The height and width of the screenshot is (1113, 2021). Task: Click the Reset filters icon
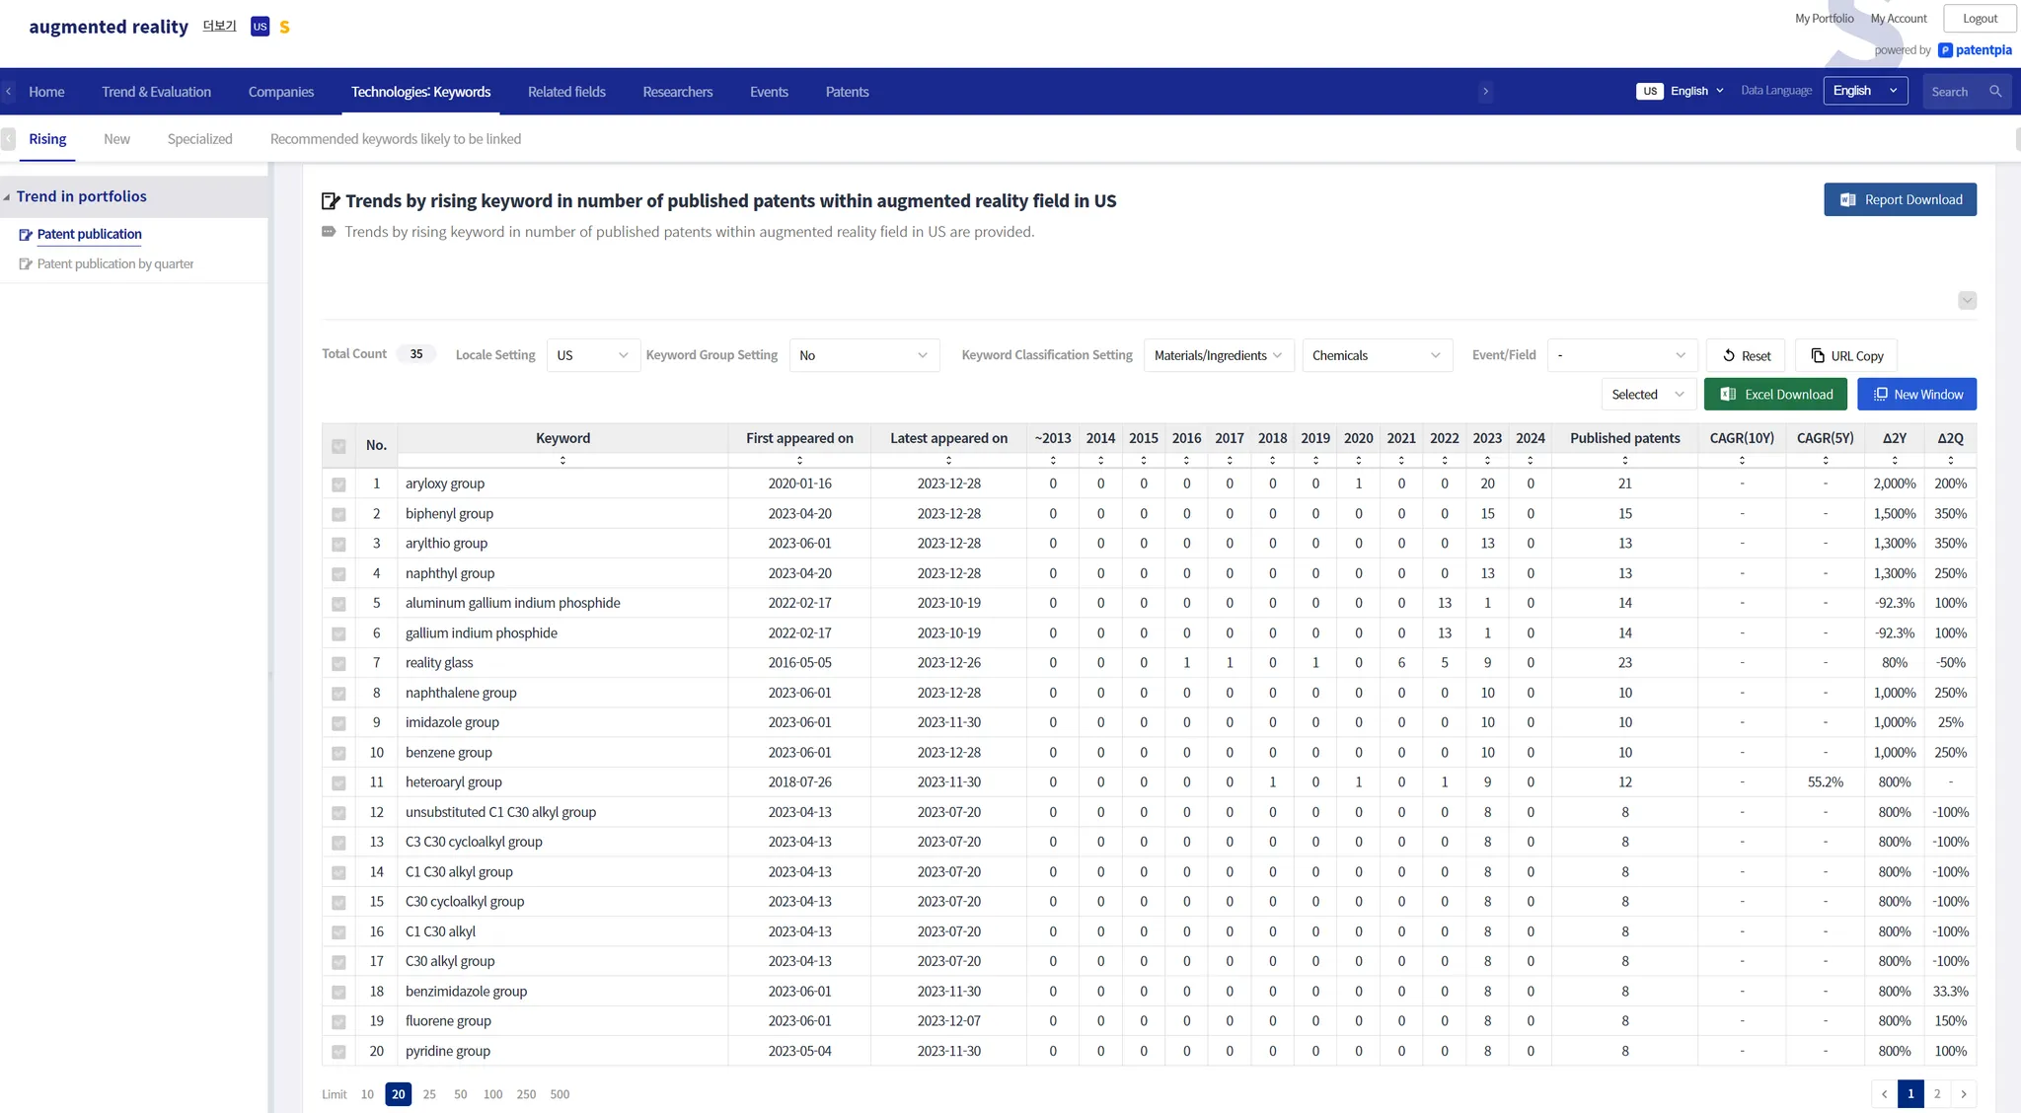tap(1729, 355)
